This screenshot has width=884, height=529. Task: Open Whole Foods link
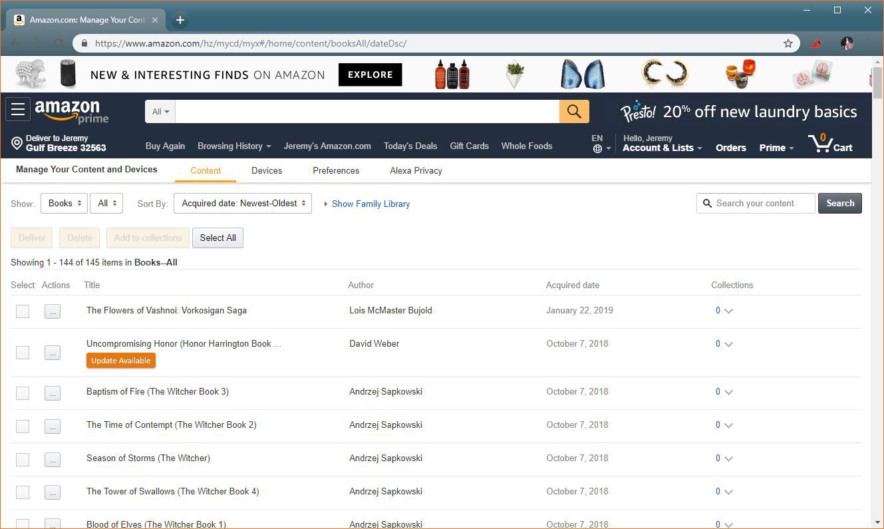527,146
